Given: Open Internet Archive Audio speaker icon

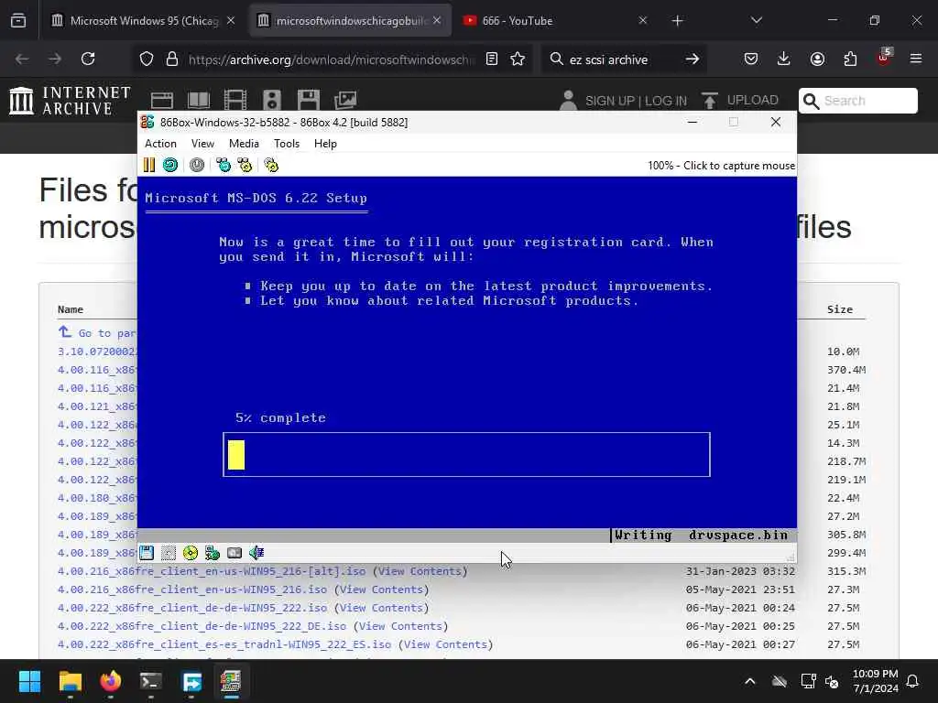Looking at the screenshot, I should coord(271,101).
